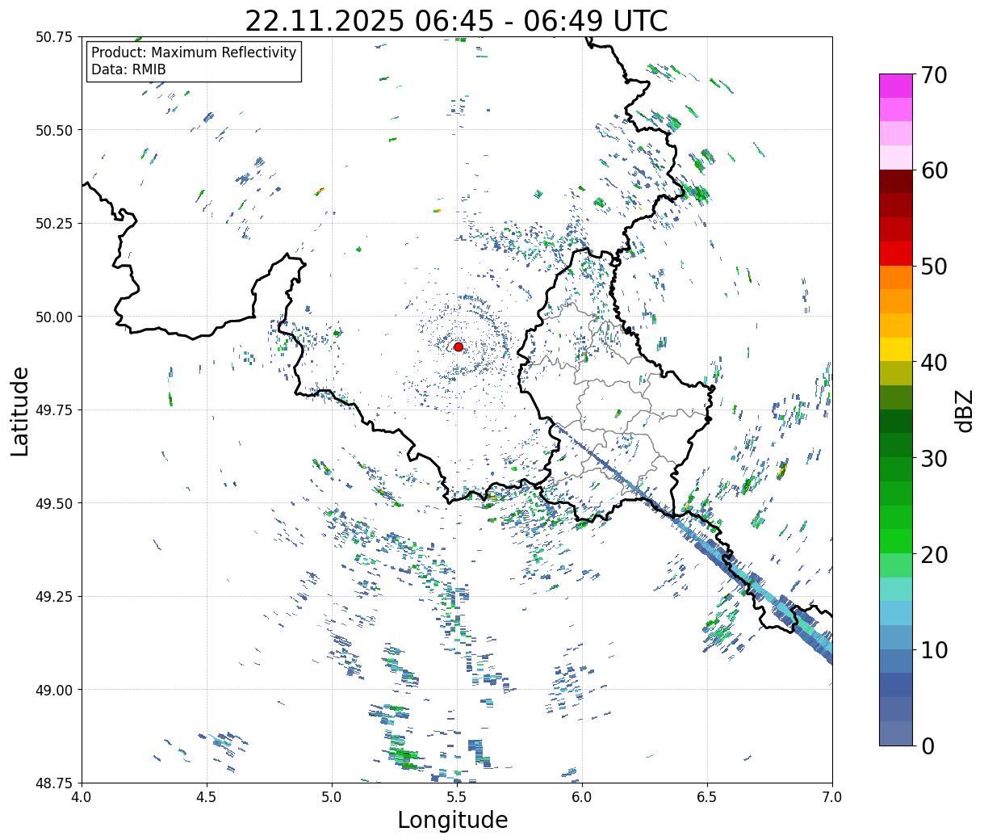Click the longitude tick label 4.5

tap(207, 797)
